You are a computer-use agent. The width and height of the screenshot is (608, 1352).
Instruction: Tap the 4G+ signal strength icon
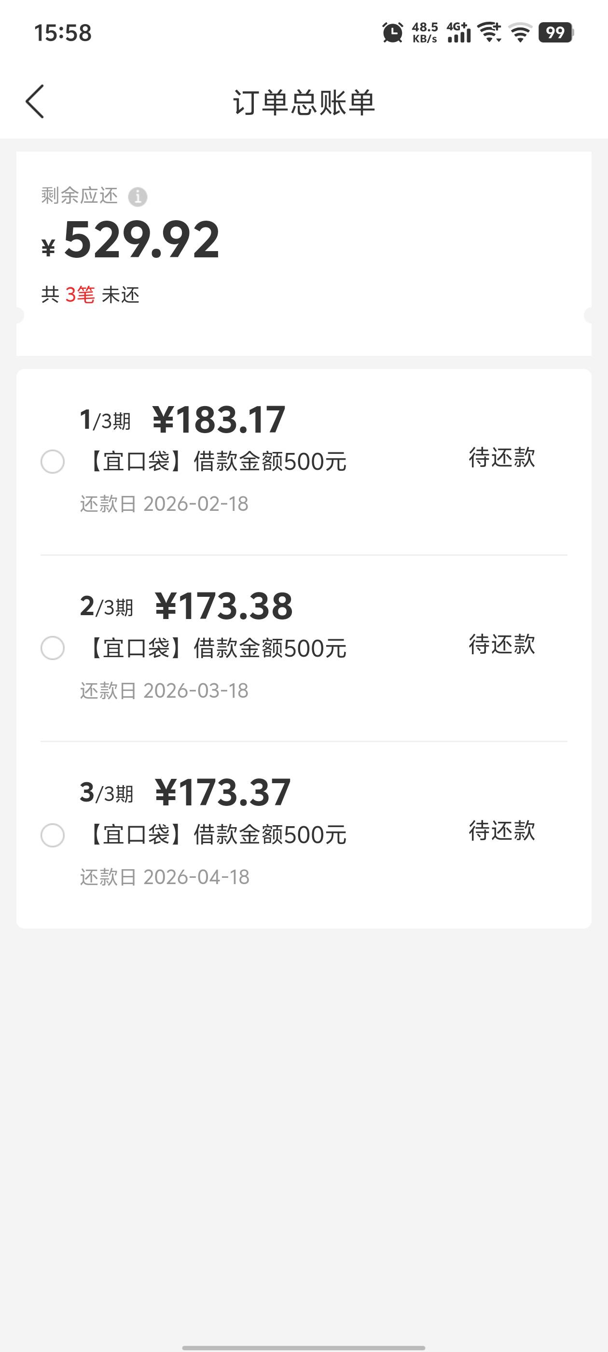coord(458,32)
